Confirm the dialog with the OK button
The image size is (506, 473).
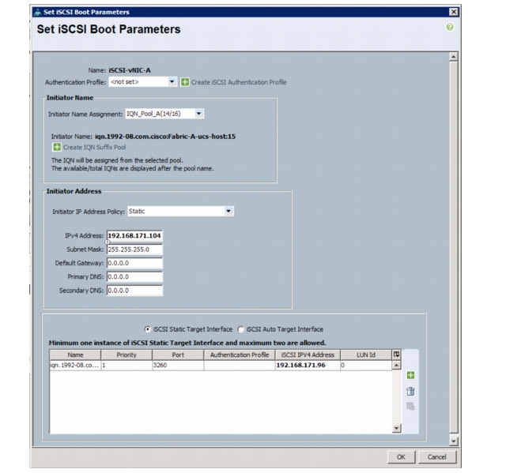point(401,457)
